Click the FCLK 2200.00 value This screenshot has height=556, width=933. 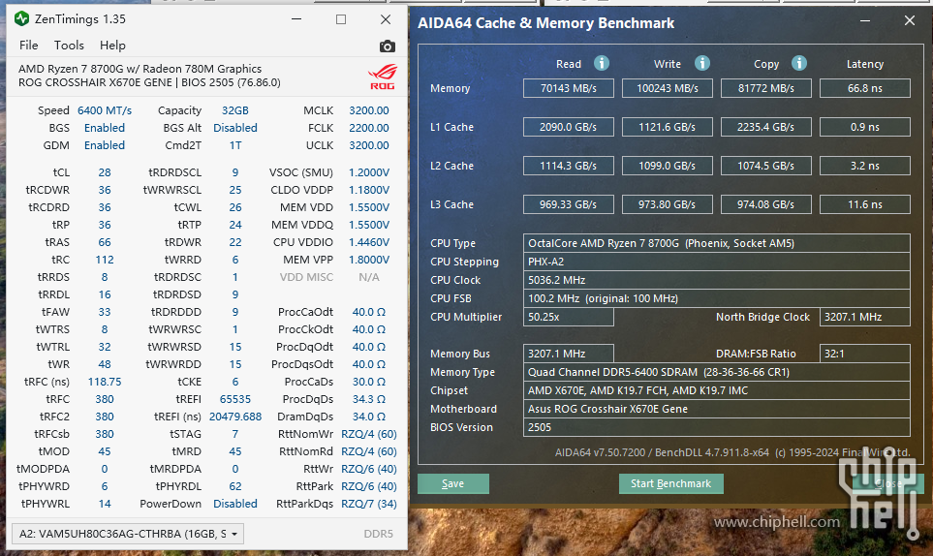pyautogui.click(x=369, y=128)
